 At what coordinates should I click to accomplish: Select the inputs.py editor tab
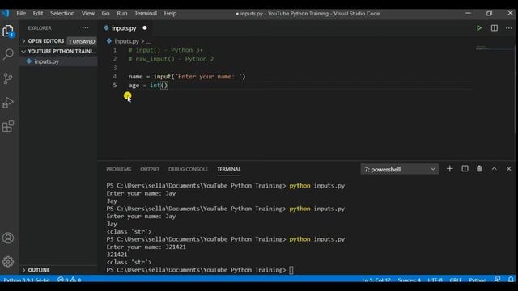coord(124,28)
